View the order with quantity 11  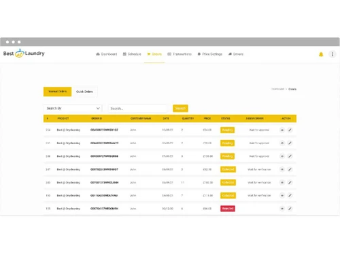pyautogui.click(x=282, y=182)
